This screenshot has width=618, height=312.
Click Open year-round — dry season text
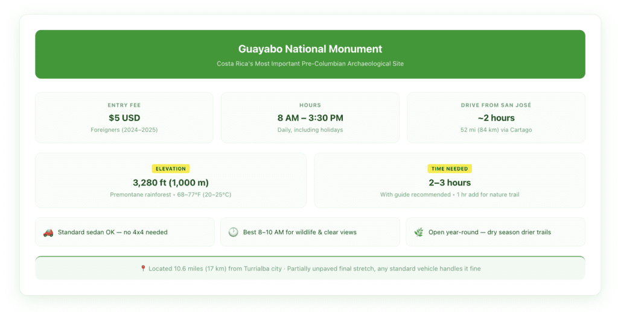pos(490,232)
